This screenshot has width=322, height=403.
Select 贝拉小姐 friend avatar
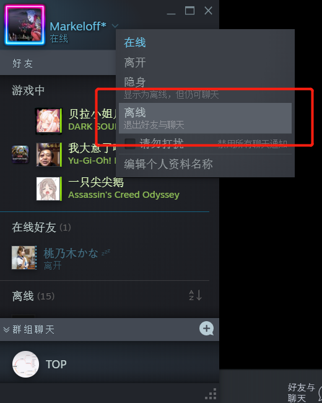click(48, 121)
